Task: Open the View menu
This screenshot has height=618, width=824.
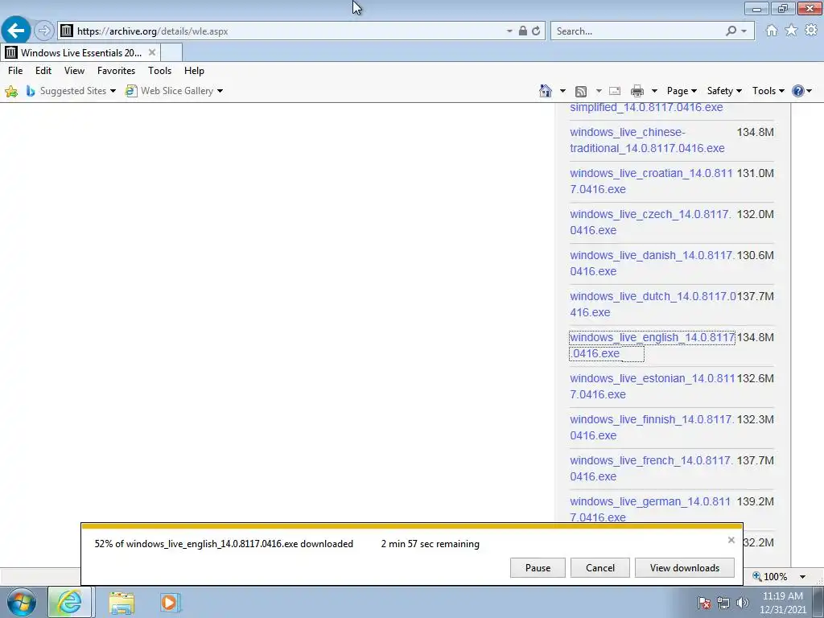Action: coord(74,71)
